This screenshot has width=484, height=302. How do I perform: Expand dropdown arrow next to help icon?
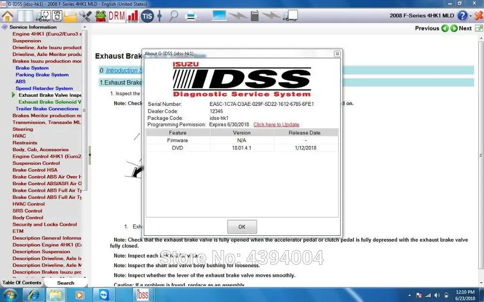470,16
